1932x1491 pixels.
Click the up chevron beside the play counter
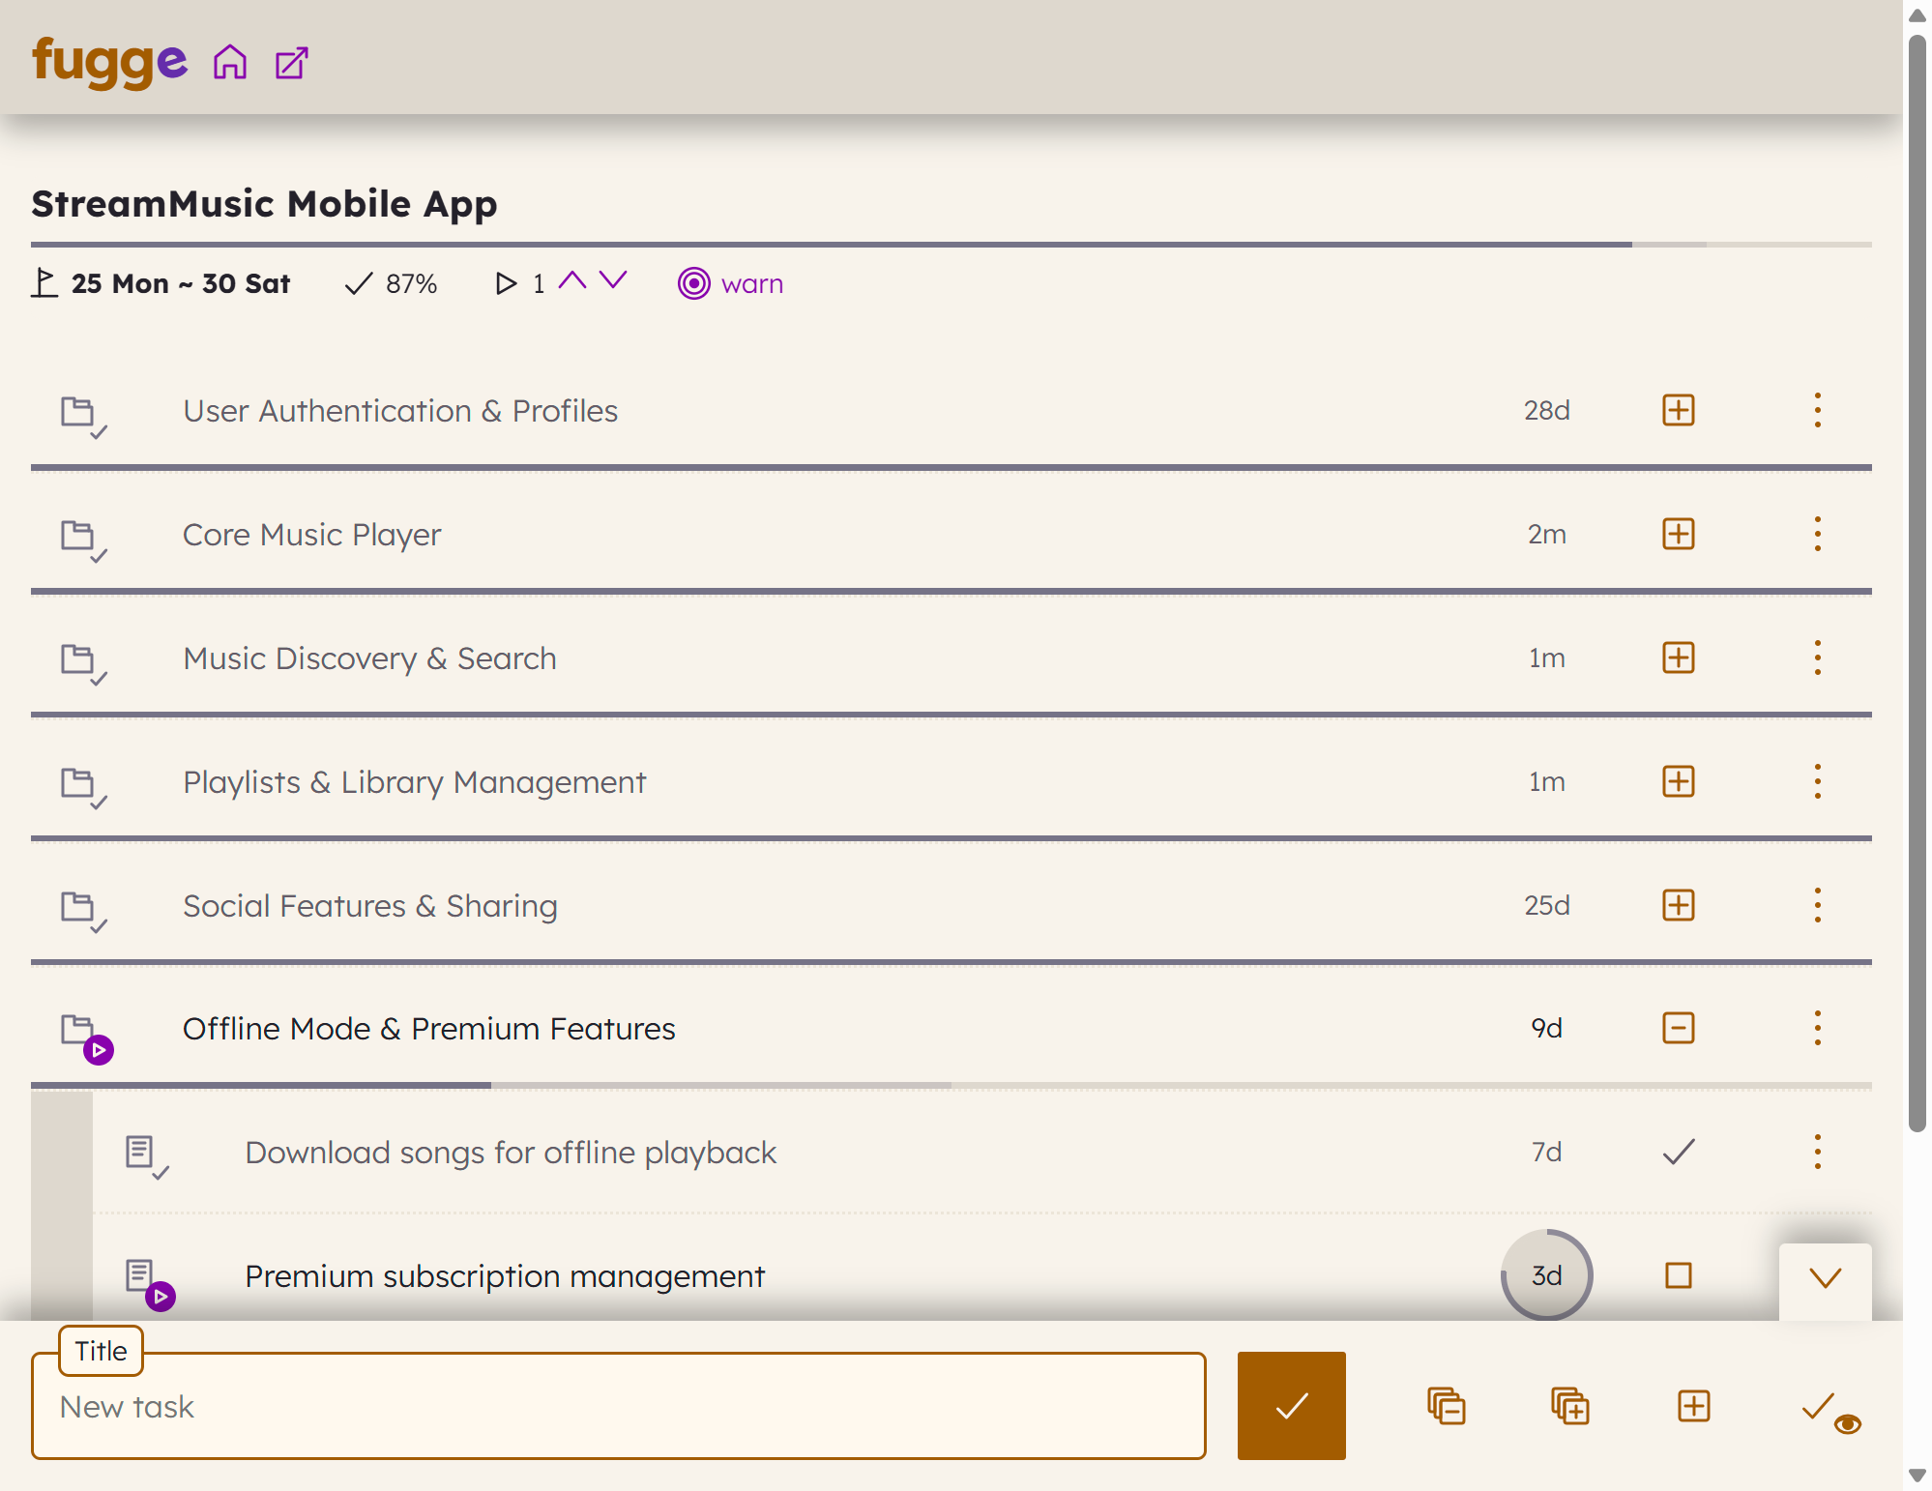tap(573, 280)
